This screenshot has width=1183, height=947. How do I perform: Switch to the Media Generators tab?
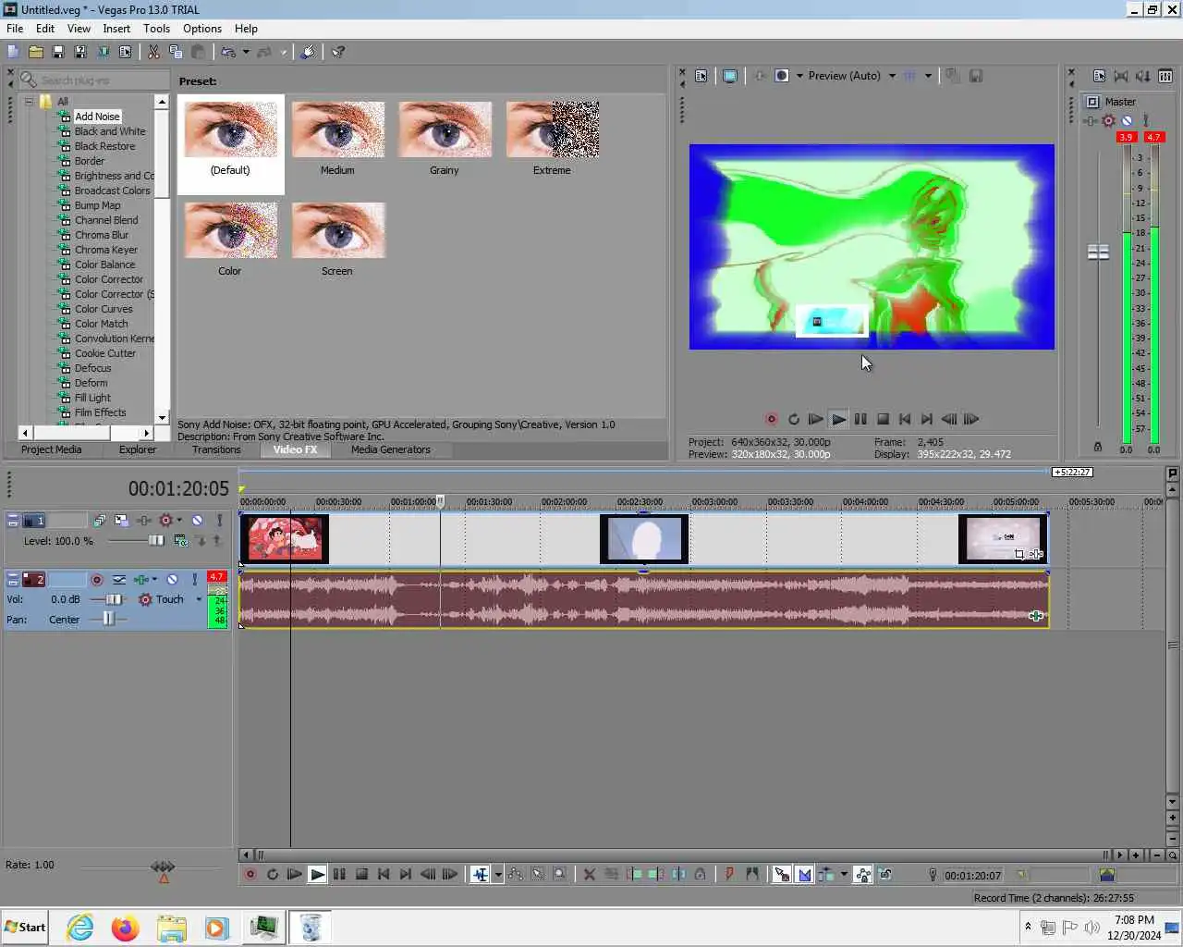click(390, 450)
